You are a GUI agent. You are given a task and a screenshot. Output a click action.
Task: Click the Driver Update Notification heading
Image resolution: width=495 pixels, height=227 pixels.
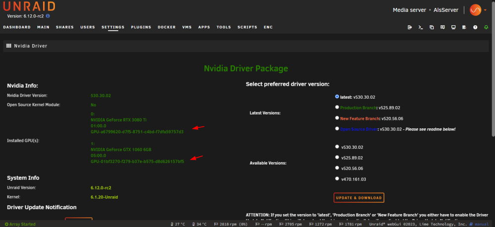click(x=42, y=207)
